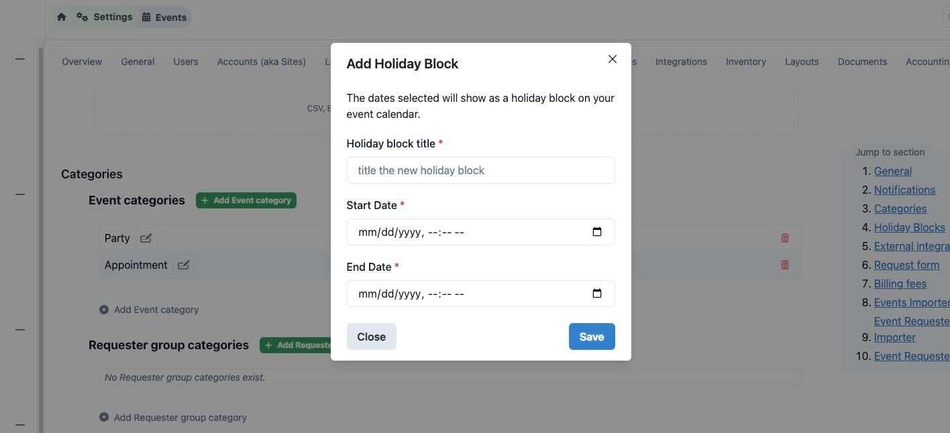Open Start Date calendar picker icon
Image resolution: width=950 pixels, height=433 pixels.
tap(596, 232)
